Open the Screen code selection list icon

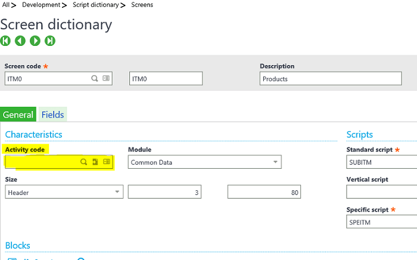point(105,79)
